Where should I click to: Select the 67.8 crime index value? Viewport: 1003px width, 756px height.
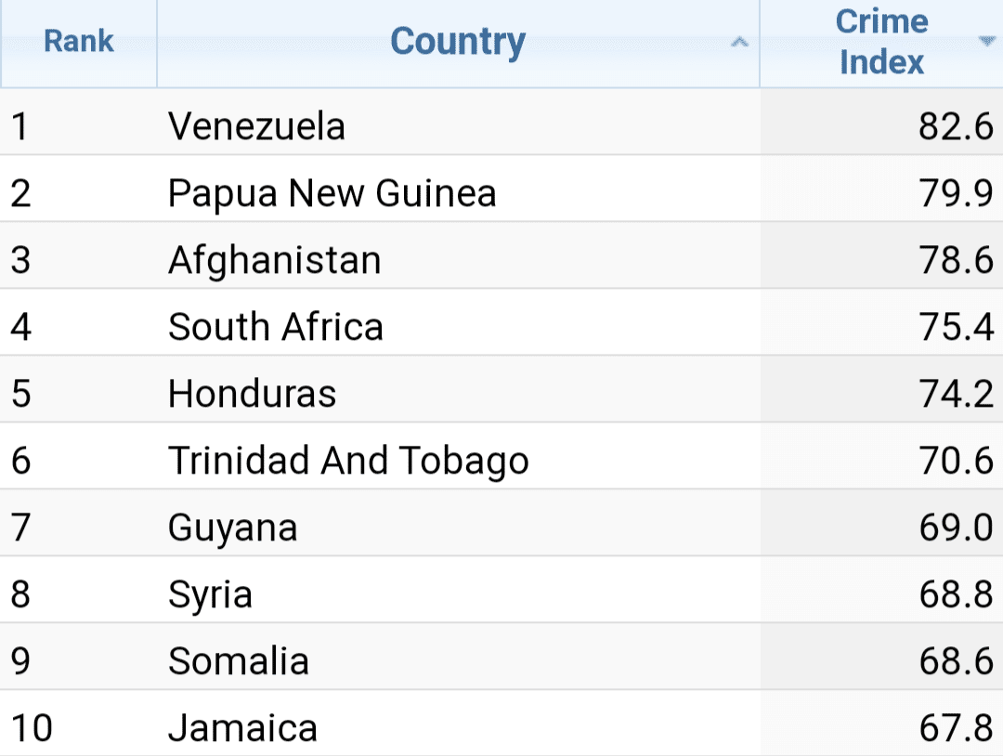coord(956,727)
